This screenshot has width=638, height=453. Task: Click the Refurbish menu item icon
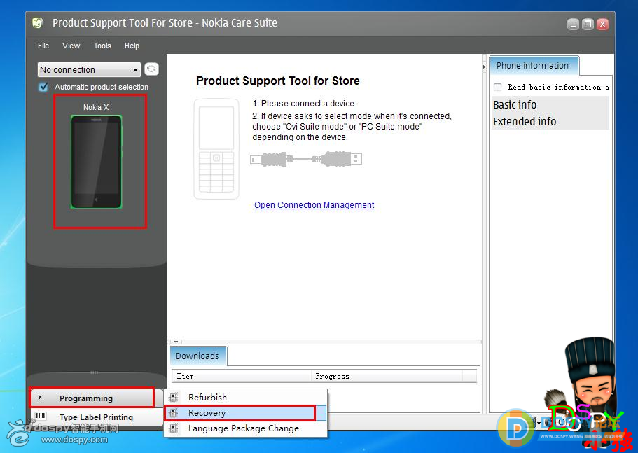(x=174, y=397)
